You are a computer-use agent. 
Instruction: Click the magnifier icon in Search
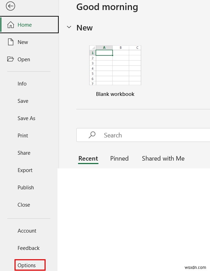coord(92,135)
